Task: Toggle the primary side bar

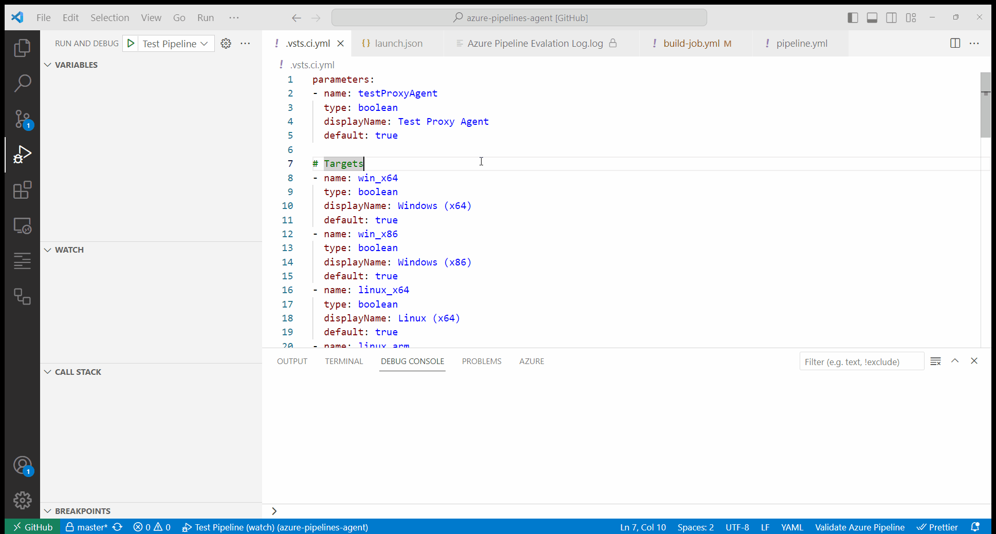Action: pyautogui.click(x=853, y=18)
